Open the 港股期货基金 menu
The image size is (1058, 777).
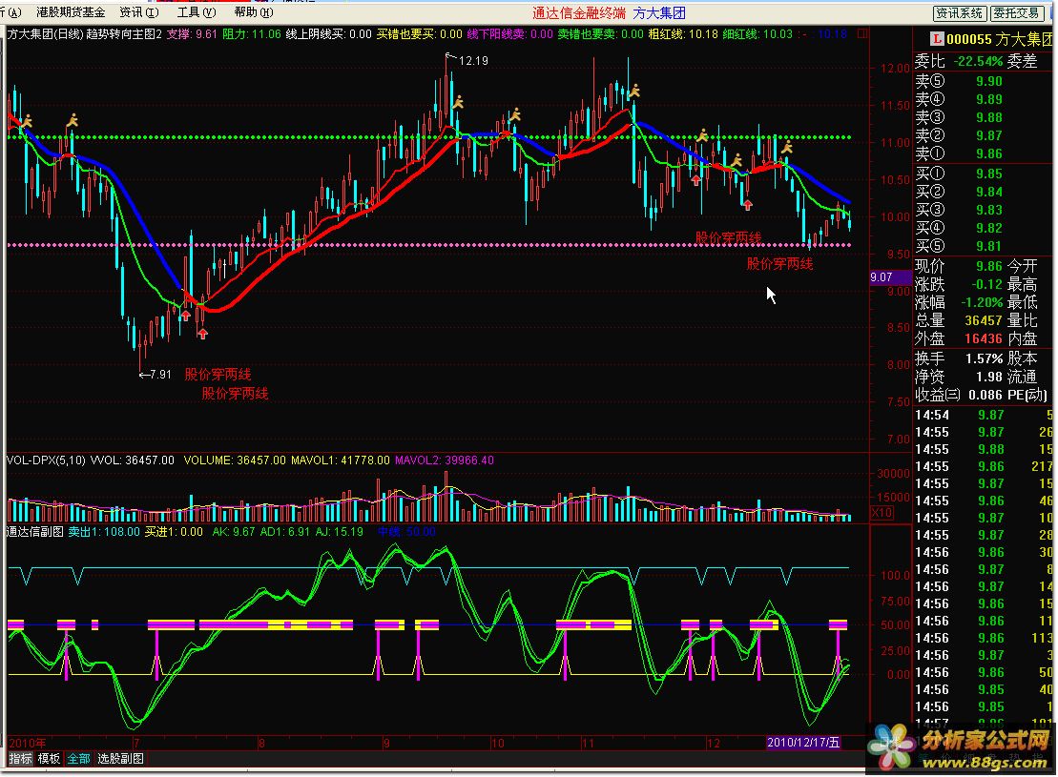[x=71, y=12]
